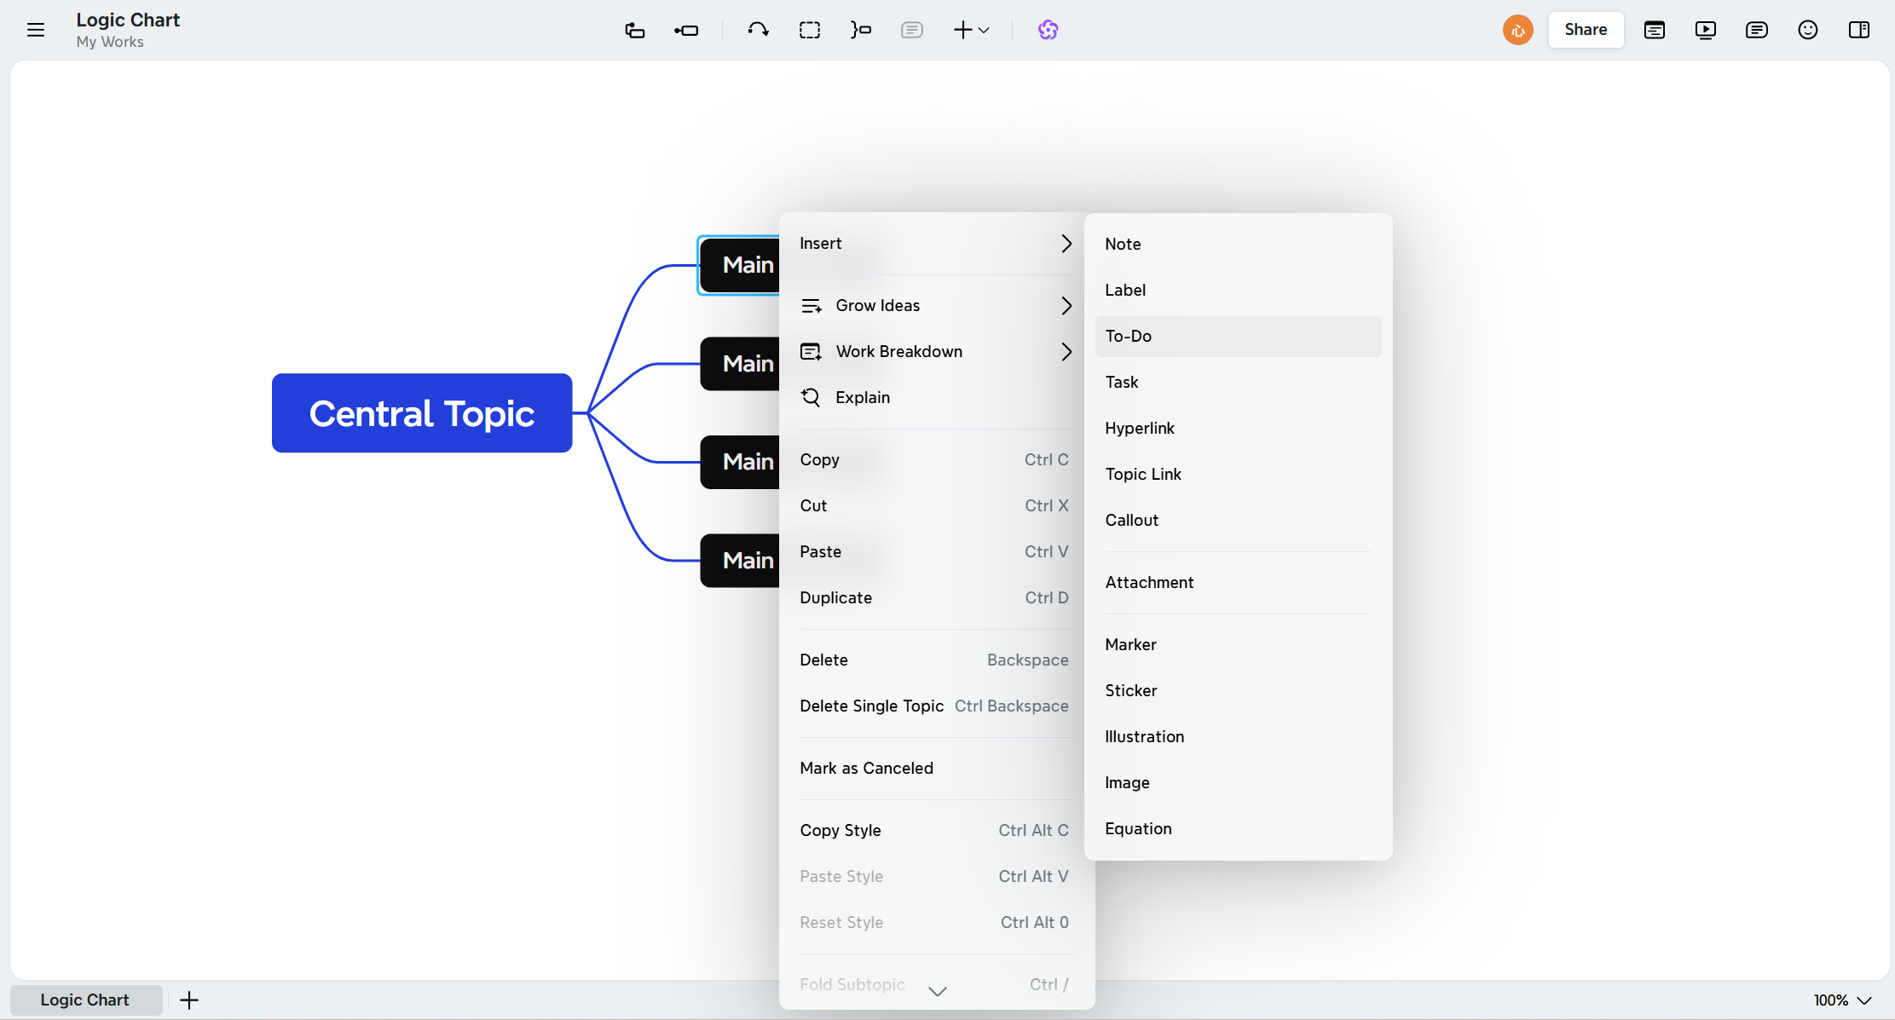Toggle the right format sidebar panel icon
Image resolution: width=1895 pixels, height=1020 pixels.
tap(1859, 30)
